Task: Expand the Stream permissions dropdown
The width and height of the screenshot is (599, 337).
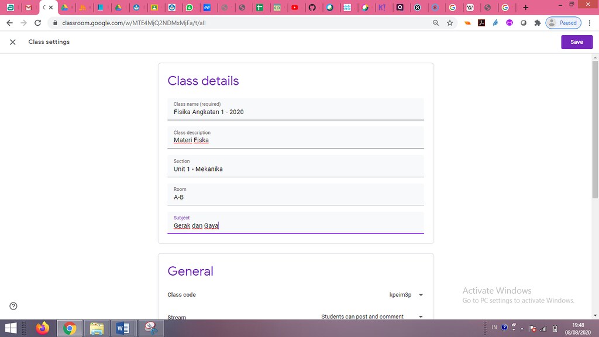Action: [372, 317]
